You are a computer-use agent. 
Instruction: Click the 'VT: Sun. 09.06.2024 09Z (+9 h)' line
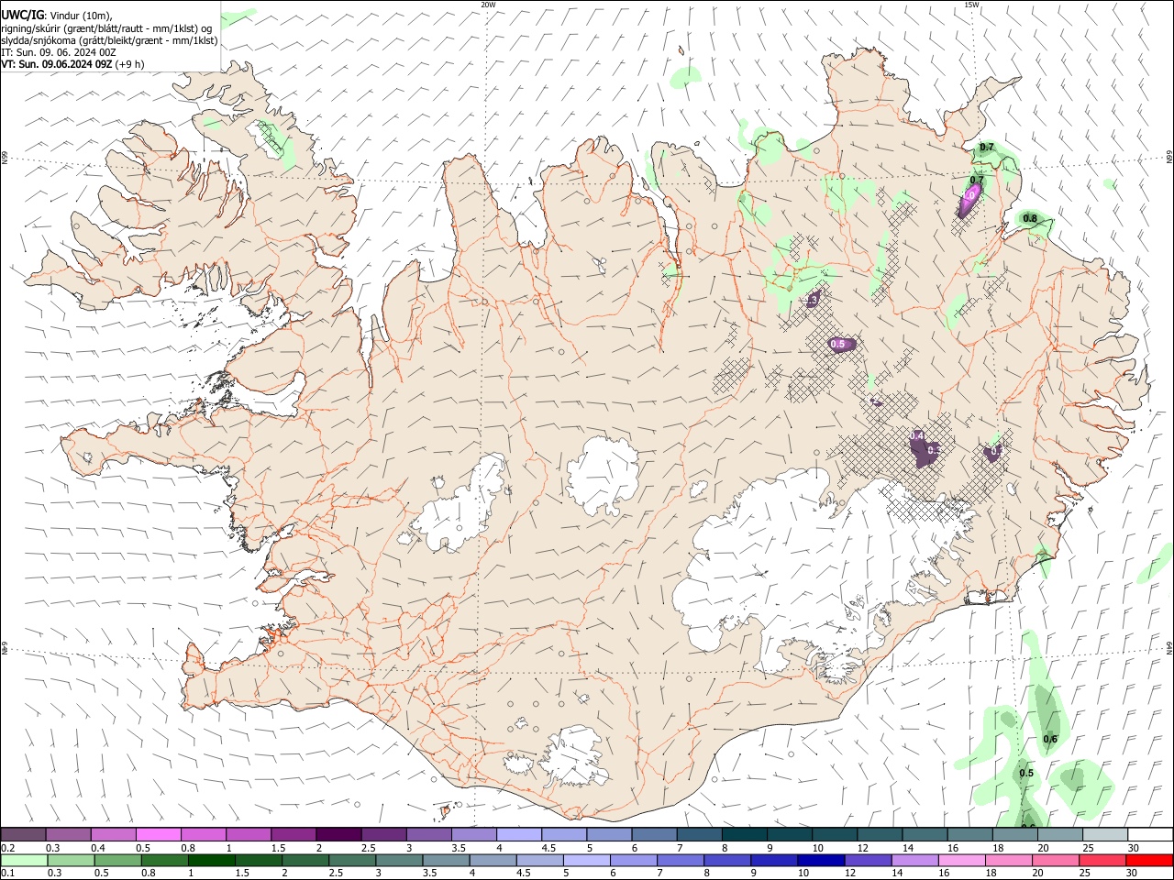72,64
